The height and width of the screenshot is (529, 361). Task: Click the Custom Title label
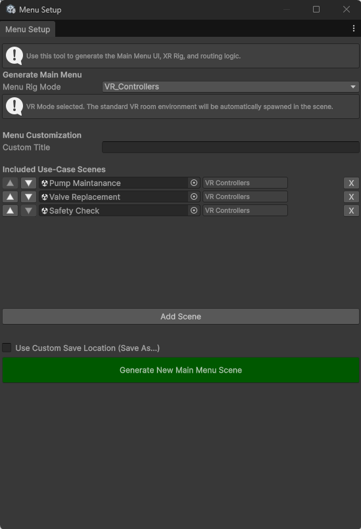pos(26,147)
